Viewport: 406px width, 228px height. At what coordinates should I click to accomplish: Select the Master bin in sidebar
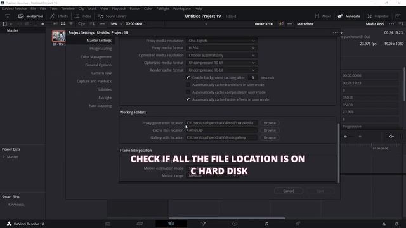tap(13, 30)
